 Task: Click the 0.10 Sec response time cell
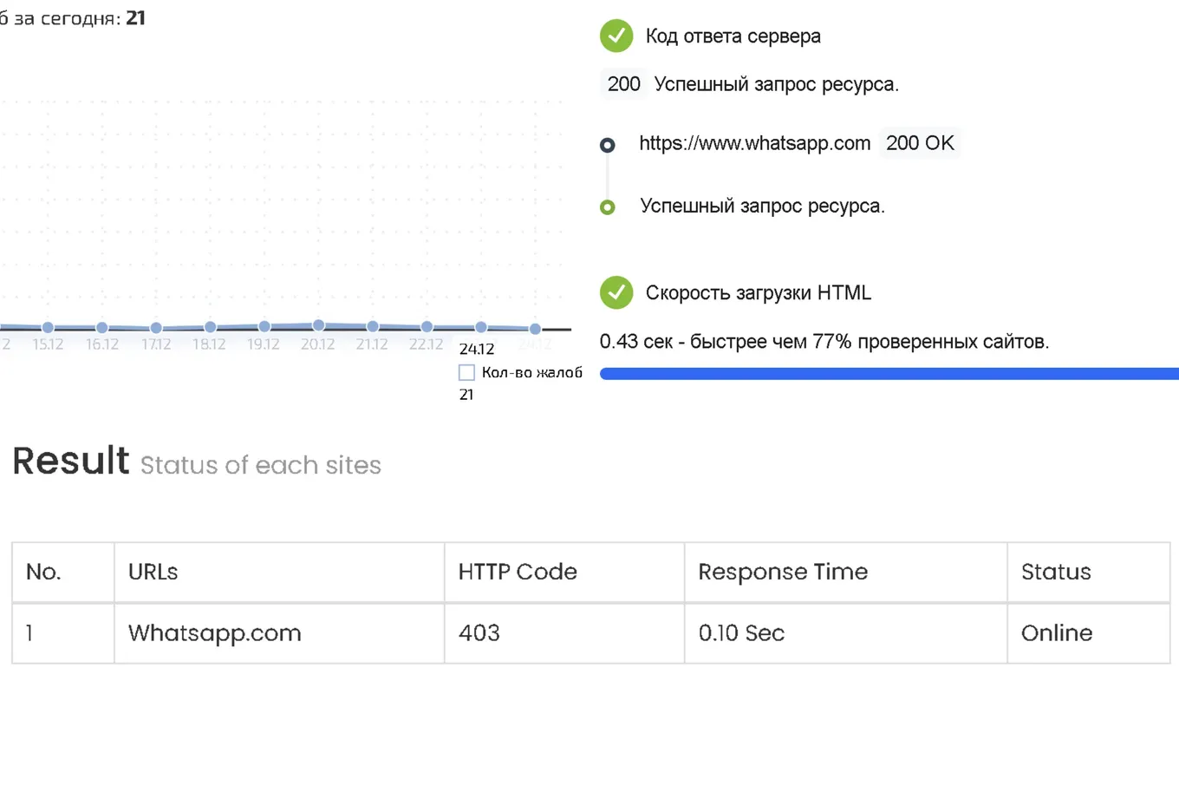[846, 633]
